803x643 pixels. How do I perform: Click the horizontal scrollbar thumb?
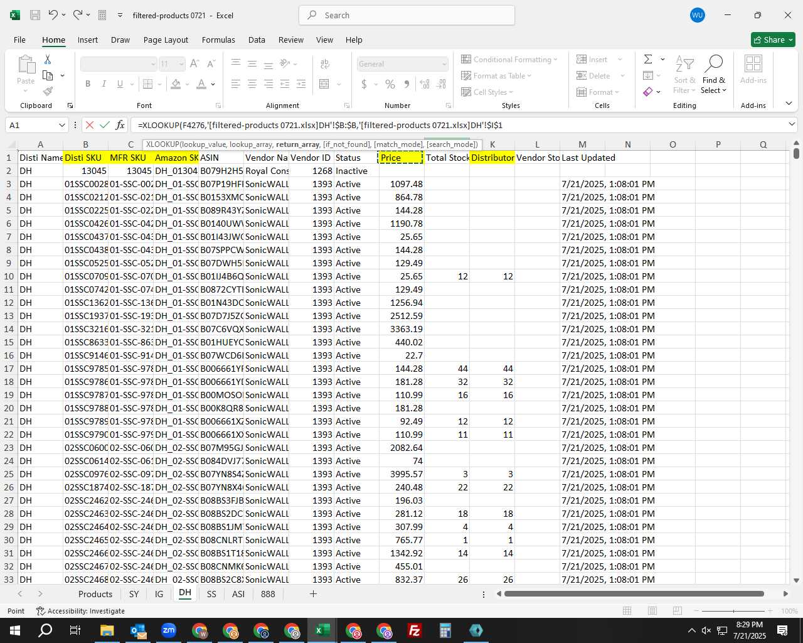pyautogui.click(x=634, y=594)
